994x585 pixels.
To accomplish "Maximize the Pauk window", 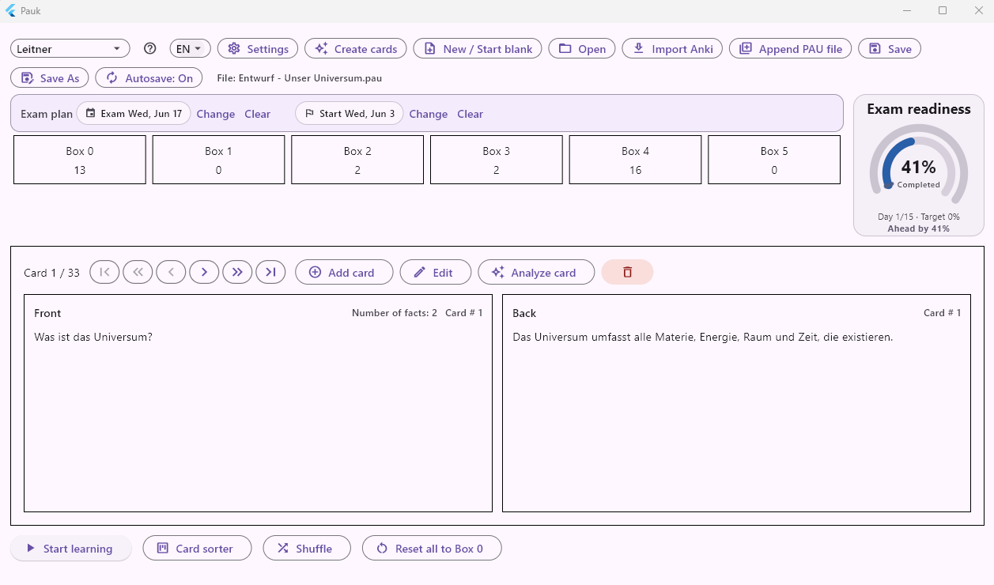I will click(x=943, y=10).
